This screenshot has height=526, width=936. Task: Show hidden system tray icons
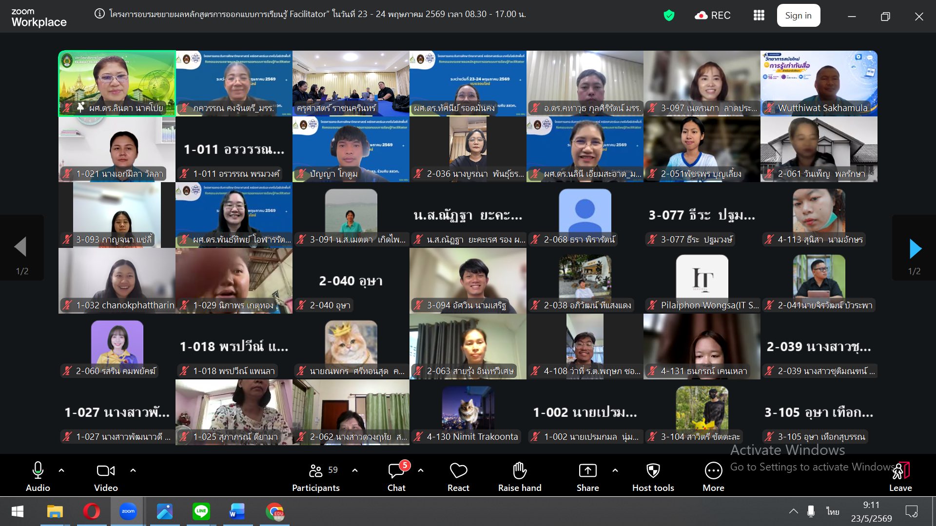(794, 511)
